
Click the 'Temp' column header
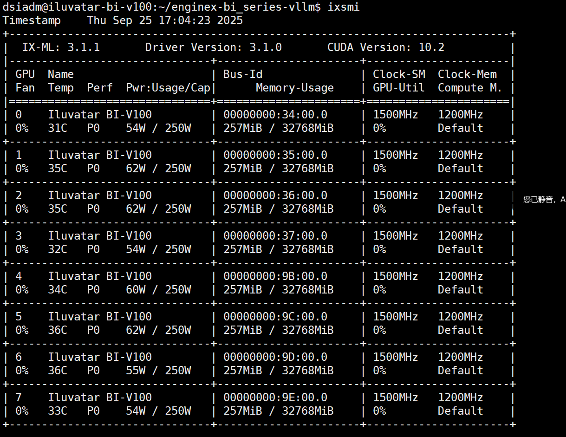point(61,88)
